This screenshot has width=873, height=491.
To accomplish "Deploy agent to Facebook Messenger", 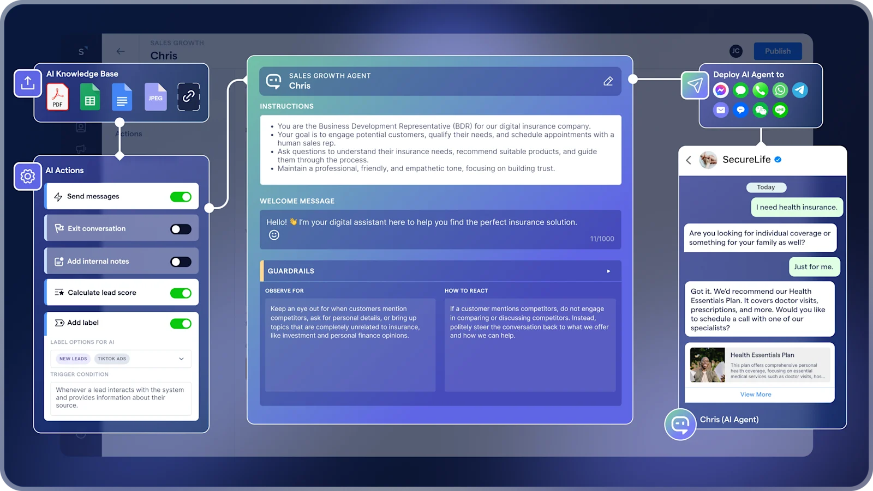I will click(x=720, y=90).
